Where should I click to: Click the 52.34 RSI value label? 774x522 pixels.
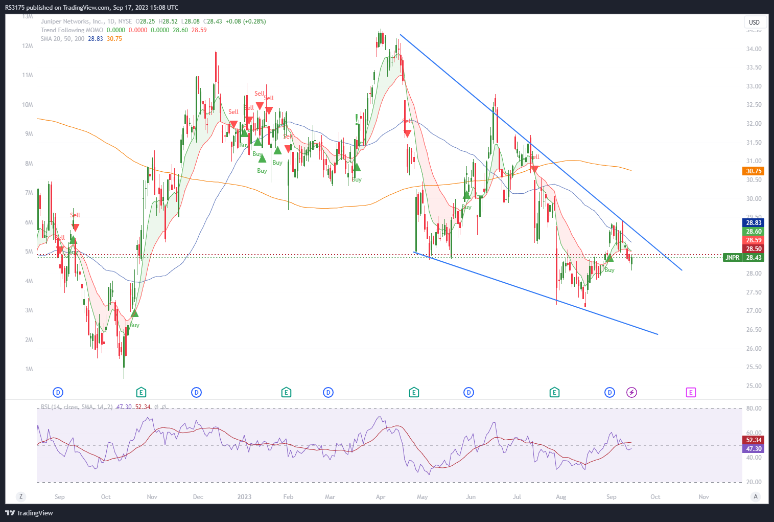(x=754, y=440)
